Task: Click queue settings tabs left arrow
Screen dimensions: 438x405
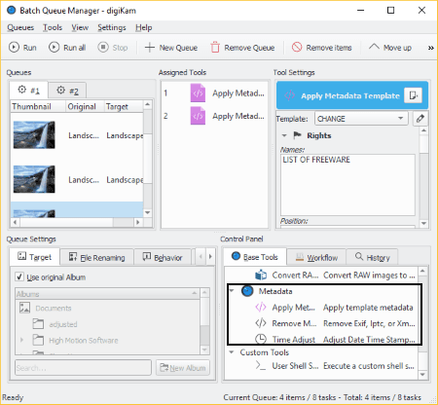Action: pyautogui.click(x=201, y=257)
